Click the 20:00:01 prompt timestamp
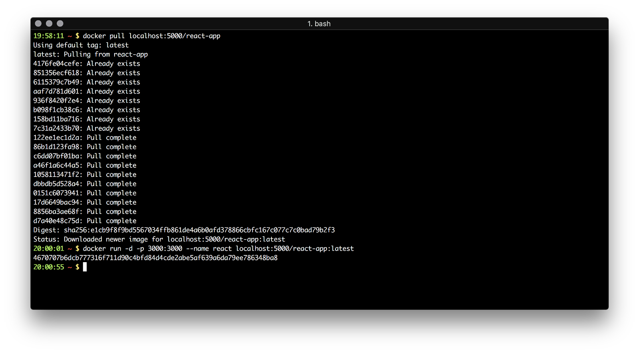The height and width of the screenshot is (353, 639). click(x=48, y=249)
